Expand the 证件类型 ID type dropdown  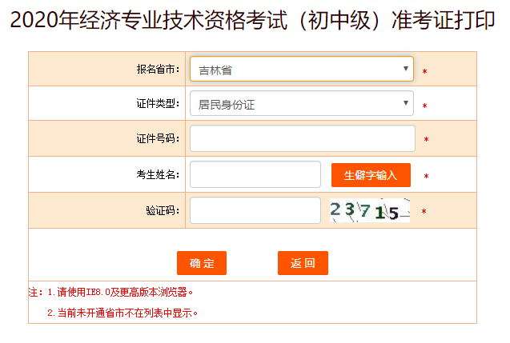pos(302,103)
